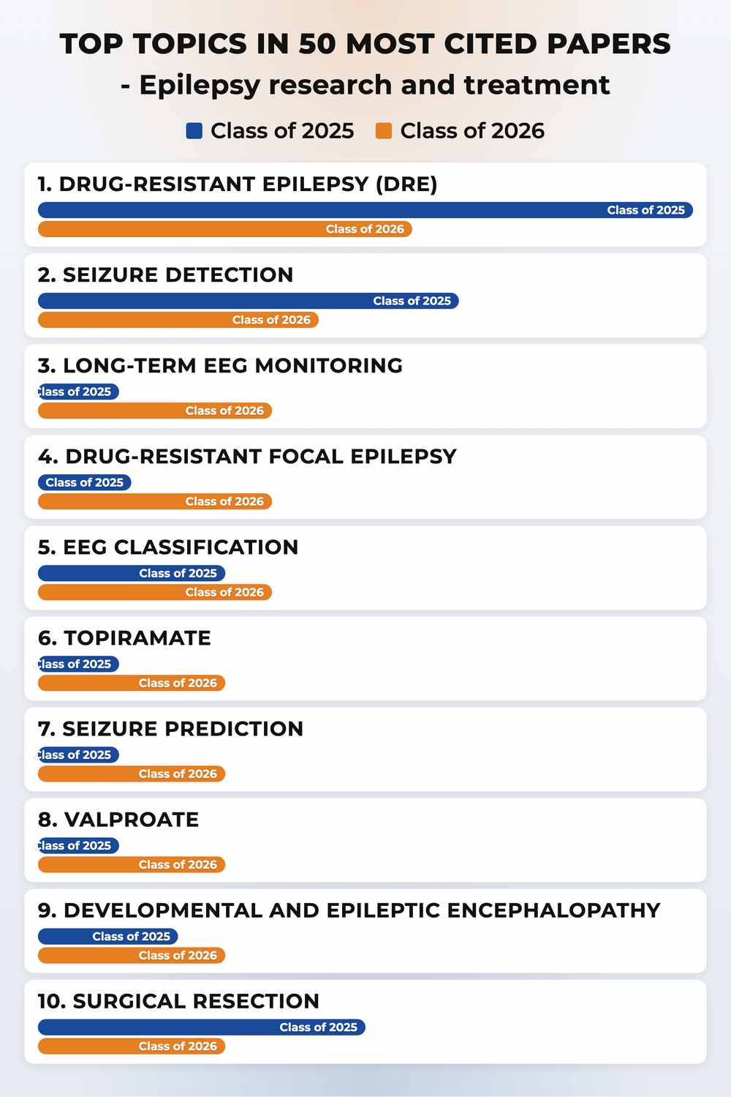
Task: Click the blue Class of 2025 bar under EEG Classification
Action: 132,573
